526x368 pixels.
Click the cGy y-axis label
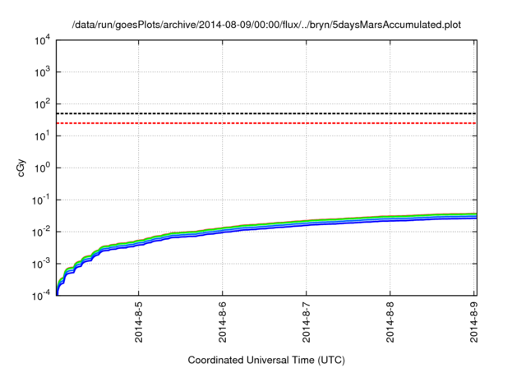coord(21,168)
